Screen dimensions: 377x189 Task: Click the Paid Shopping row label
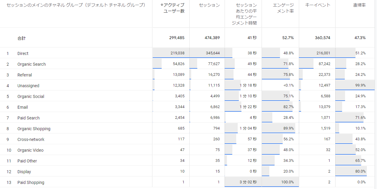click(31, 182)
